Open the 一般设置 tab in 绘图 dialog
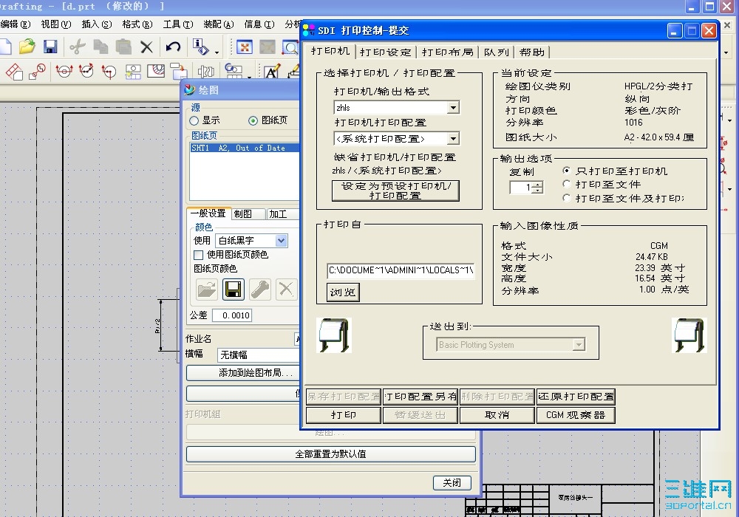This screenshot has height=517, width=739. click(208, 213)
